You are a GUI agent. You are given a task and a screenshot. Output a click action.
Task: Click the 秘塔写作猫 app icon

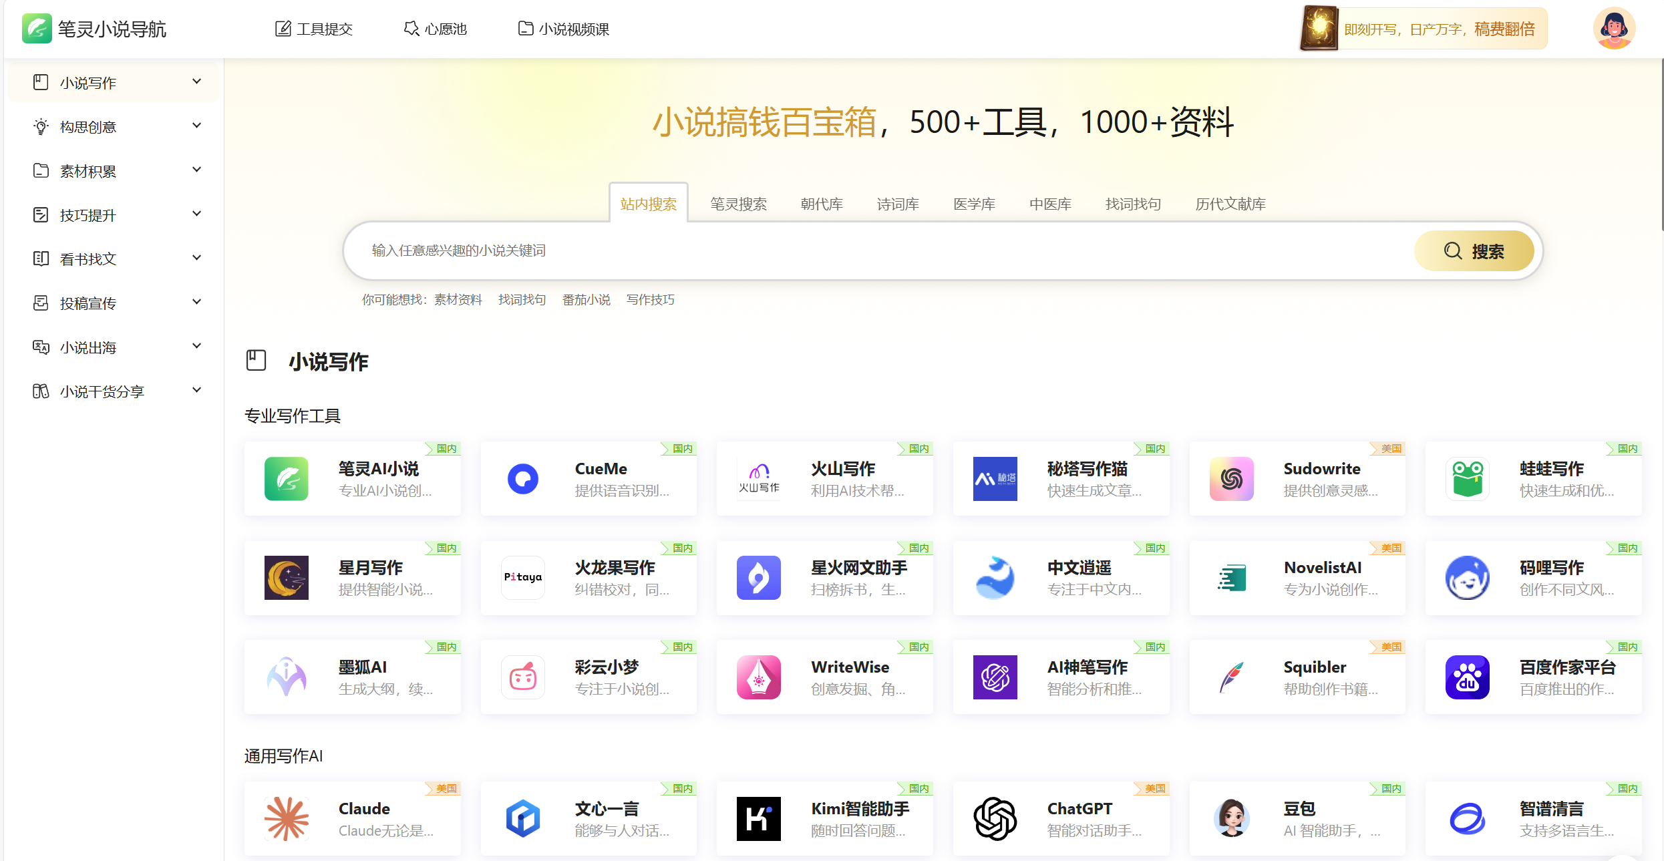[995, 478]
